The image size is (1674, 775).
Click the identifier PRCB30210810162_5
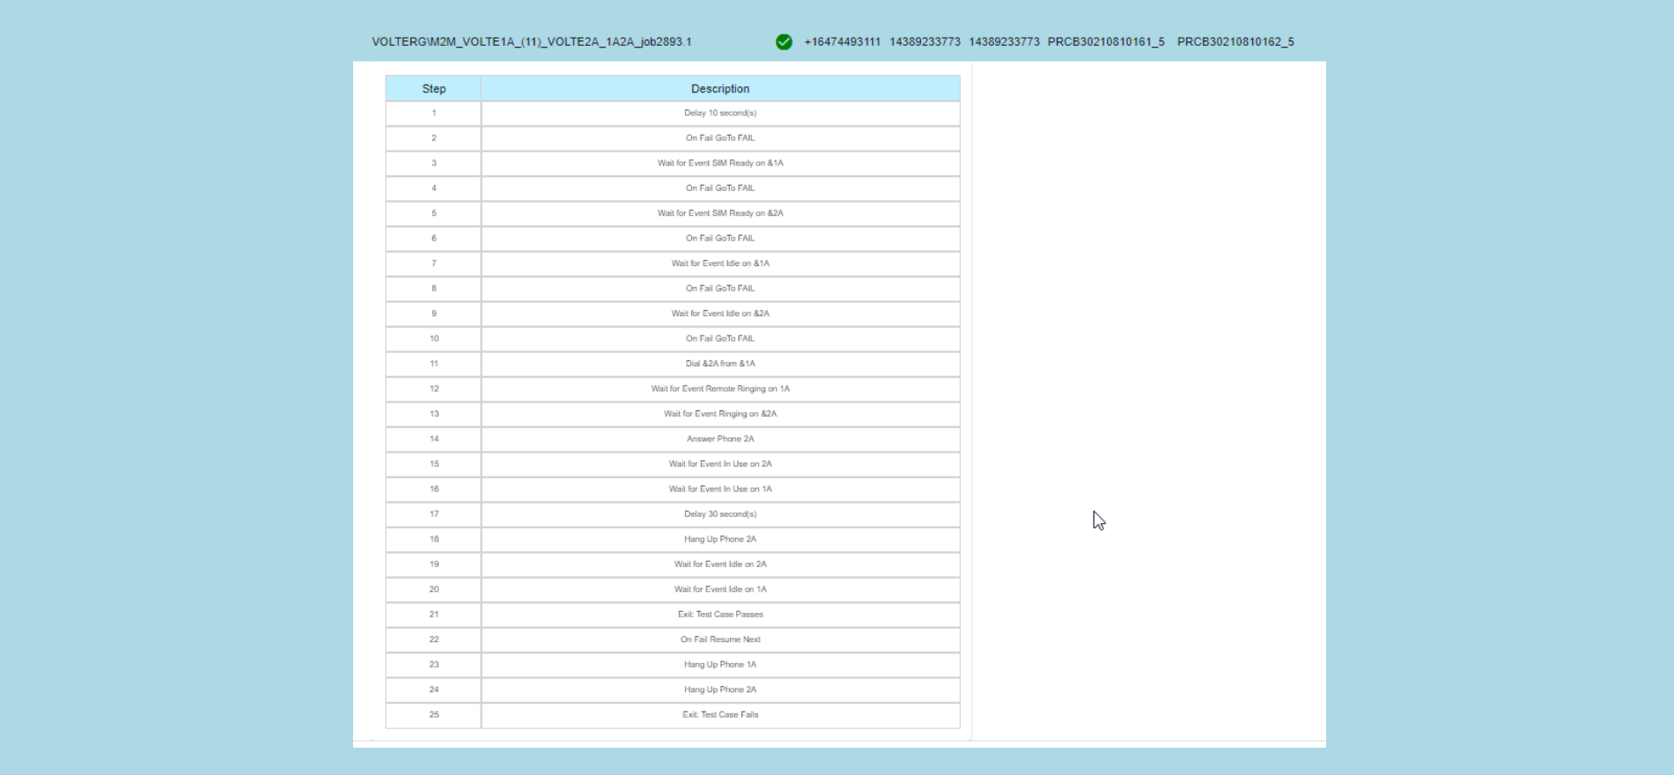coord(1235,42)
